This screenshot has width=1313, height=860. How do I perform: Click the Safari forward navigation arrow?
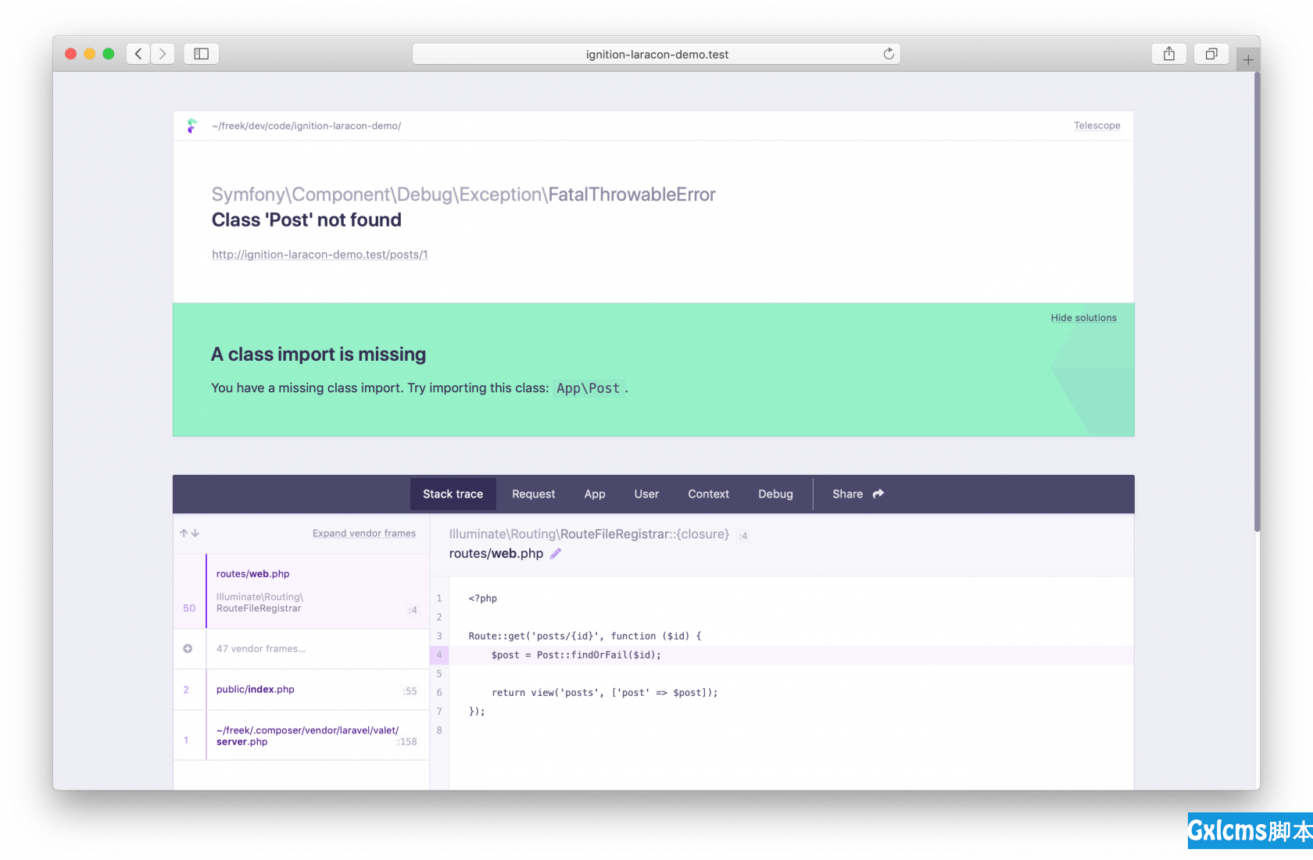[163, 54]
